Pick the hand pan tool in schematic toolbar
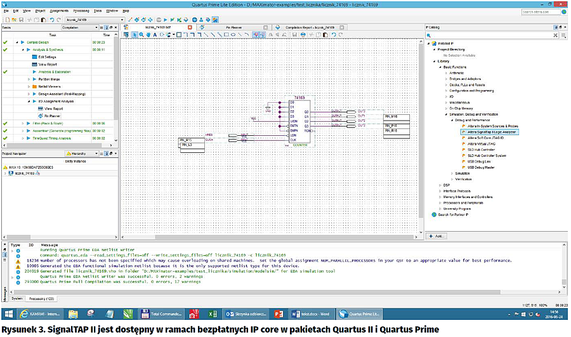 point(148,35)
